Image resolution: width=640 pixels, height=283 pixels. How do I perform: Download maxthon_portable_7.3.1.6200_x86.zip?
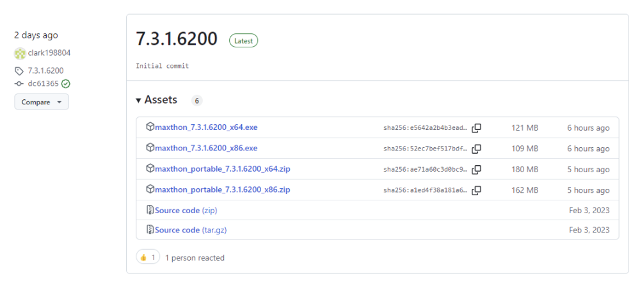point(222,190)
